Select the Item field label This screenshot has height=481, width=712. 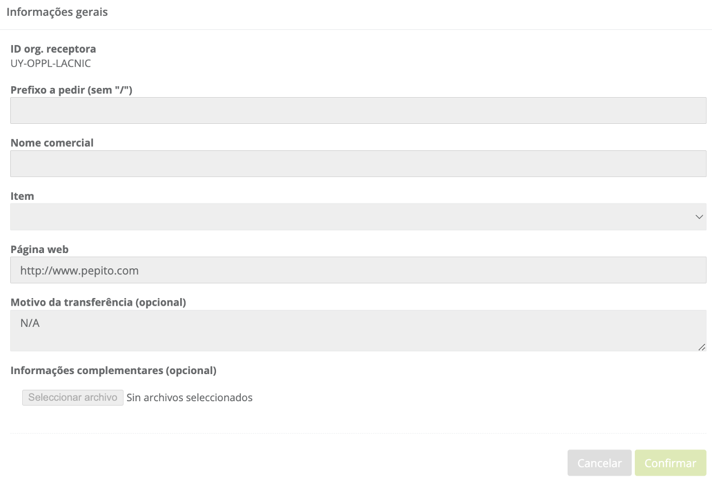pos(22,196)
